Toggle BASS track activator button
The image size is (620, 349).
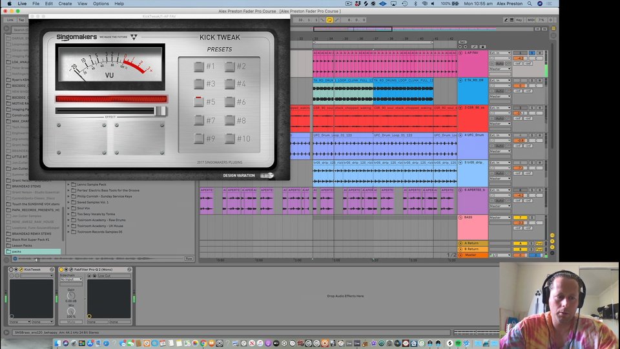tap(520, 218)
